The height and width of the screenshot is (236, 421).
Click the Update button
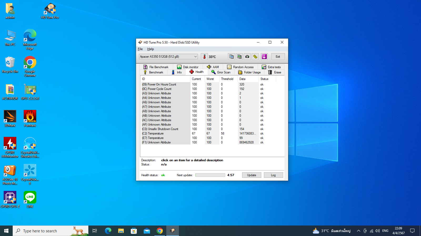pos(252,175)
